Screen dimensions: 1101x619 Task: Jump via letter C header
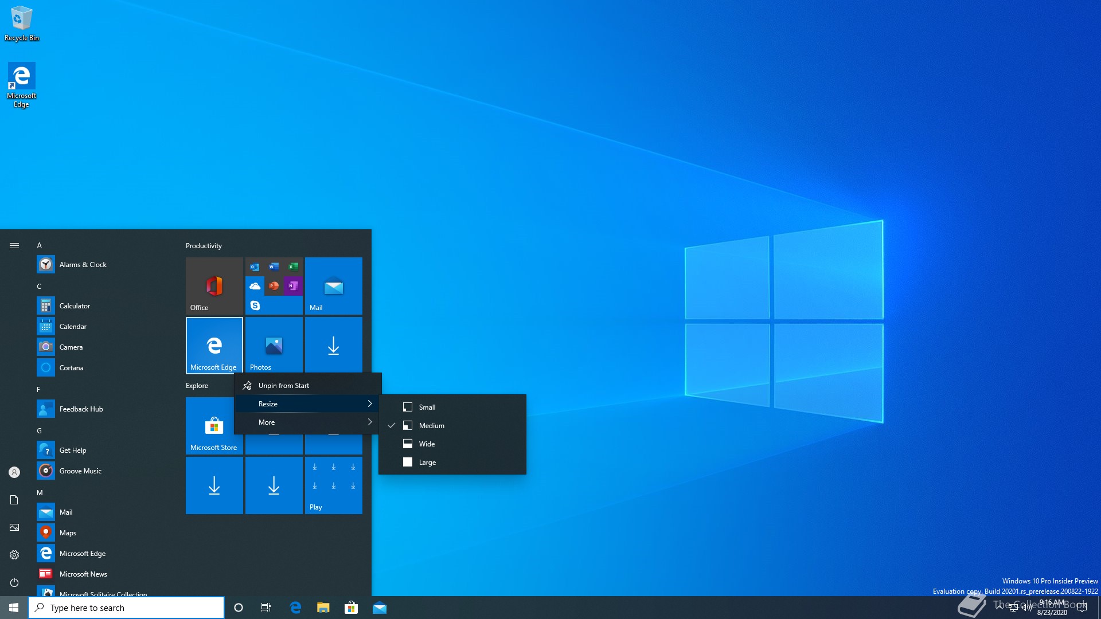pyautogui.click(x=40, y=286)
